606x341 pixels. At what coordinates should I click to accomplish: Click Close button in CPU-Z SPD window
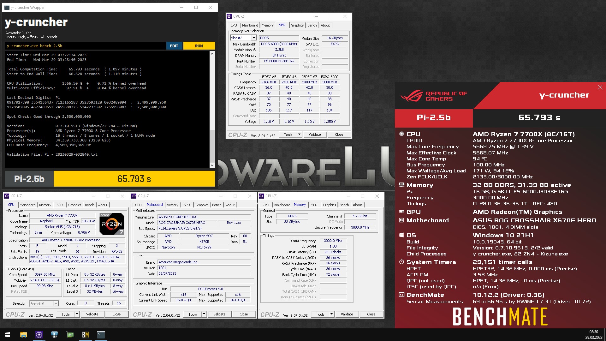(x=339, y=135)
